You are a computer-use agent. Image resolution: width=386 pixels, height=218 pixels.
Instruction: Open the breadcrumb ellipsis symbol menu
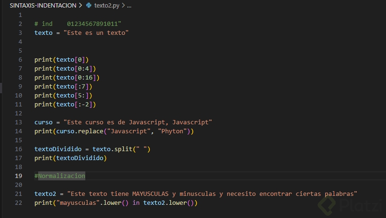(x=129, y=6)
